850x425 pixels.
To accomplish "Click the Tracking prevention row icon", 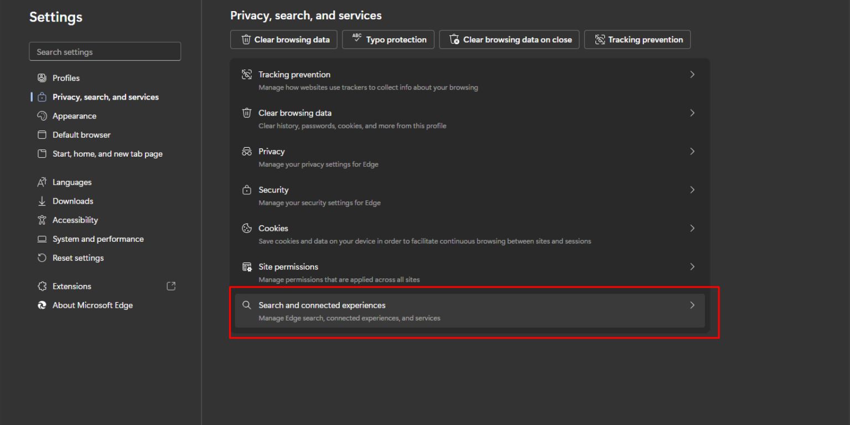I will pyautogui.click(x=247, y=75).
